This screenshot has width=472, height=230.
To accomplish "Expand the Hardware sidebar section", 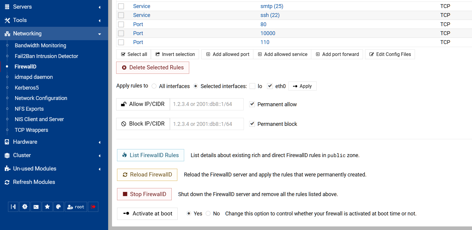I will [53, 142].
